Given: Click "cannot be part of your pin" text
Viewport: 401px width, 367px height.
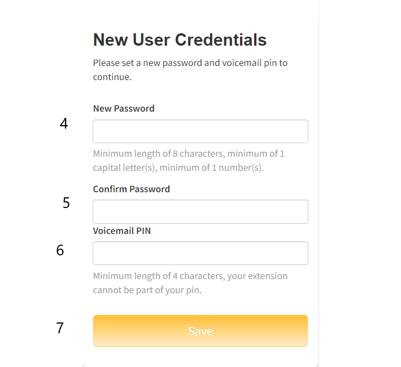Looking at the screenshot, I should point(147,291).
